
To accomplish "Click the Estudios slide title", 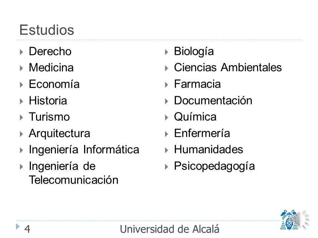I will pyautogui.click(x=47, y=30).
